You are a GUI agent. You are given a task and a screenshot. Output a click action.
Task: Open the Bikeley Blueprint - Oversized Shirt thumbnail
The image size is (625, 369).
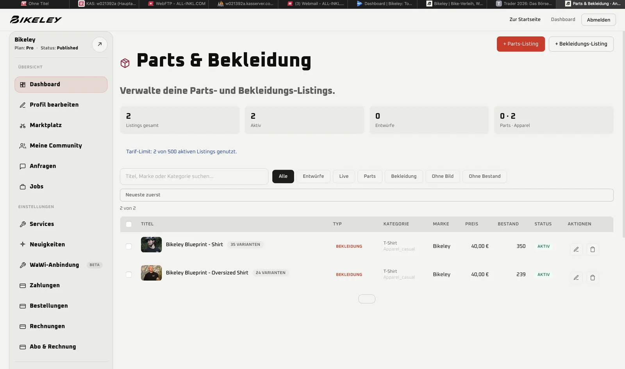151,273
